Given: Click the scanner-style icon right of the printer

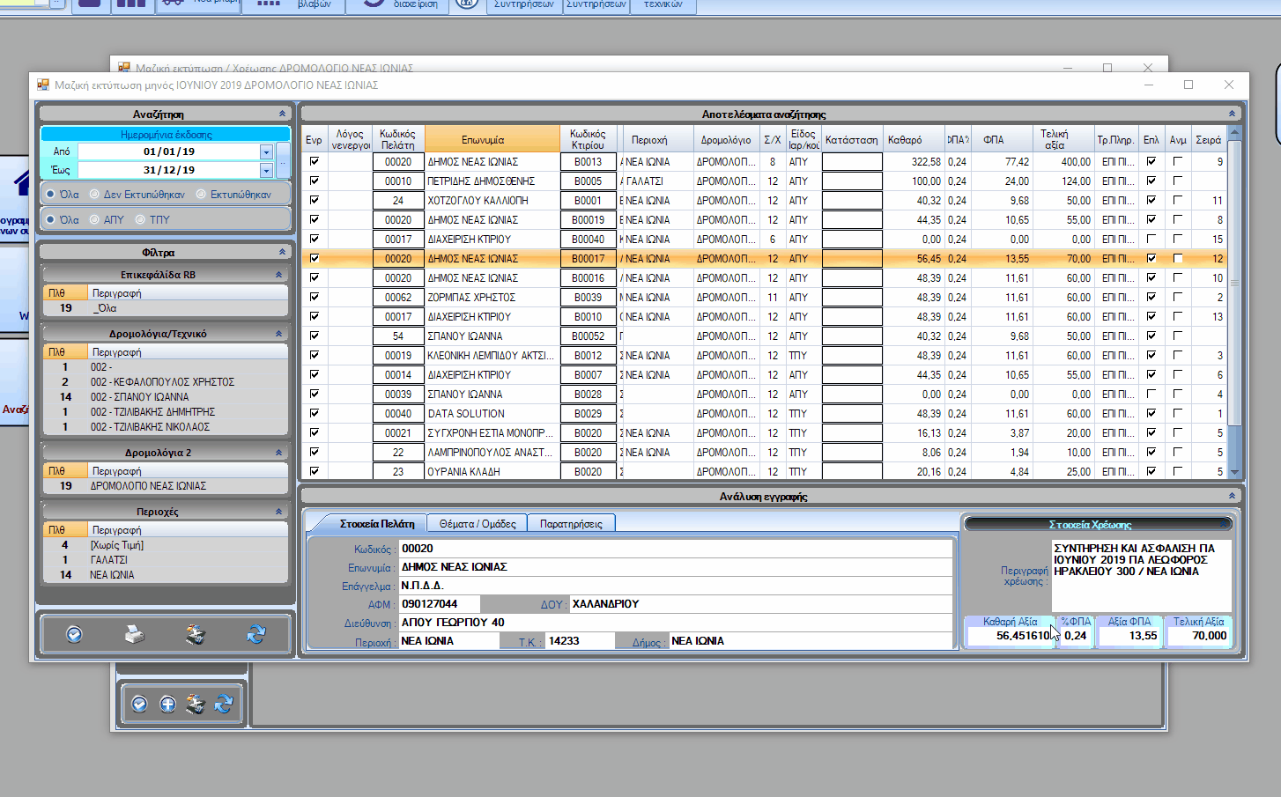Looking at the screenshot, I should pyautogui.click(x=195, y=634).
